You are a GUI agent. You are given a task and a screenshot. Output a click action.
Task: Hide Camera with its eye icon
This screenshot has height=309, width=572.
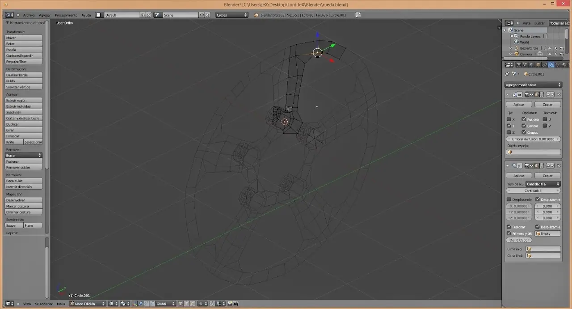click(550, 54)
